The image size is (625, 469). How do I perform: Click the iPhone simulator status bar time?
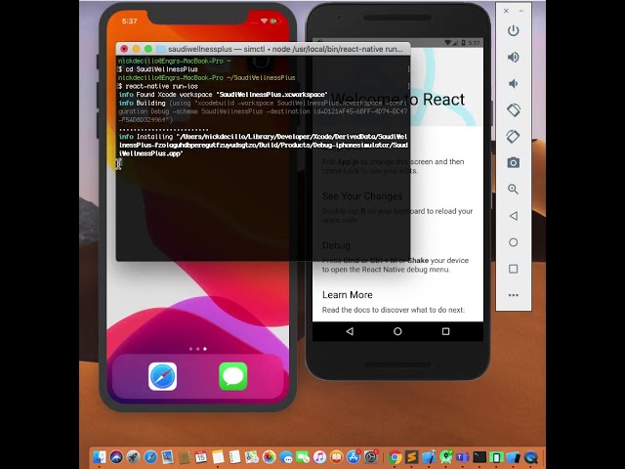tap(129, 21)
